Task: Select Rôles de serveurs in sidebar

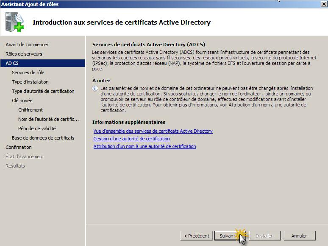Action: click(24, 54)
